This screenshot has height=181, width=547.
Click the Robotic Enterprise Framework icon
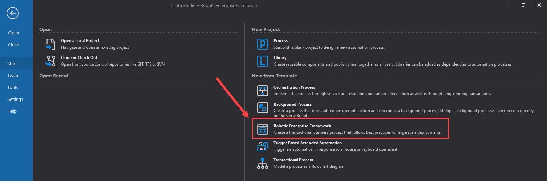click(263, 129)
